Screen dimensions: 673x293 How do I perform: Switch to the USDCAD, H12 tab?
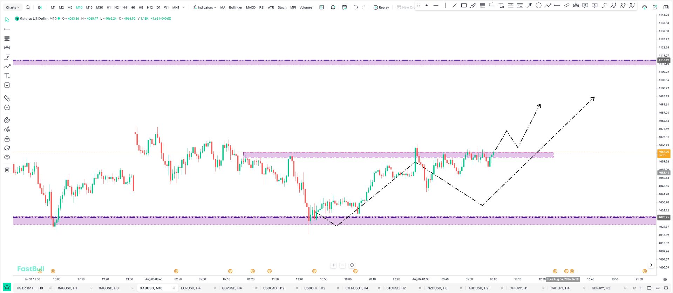274,288
